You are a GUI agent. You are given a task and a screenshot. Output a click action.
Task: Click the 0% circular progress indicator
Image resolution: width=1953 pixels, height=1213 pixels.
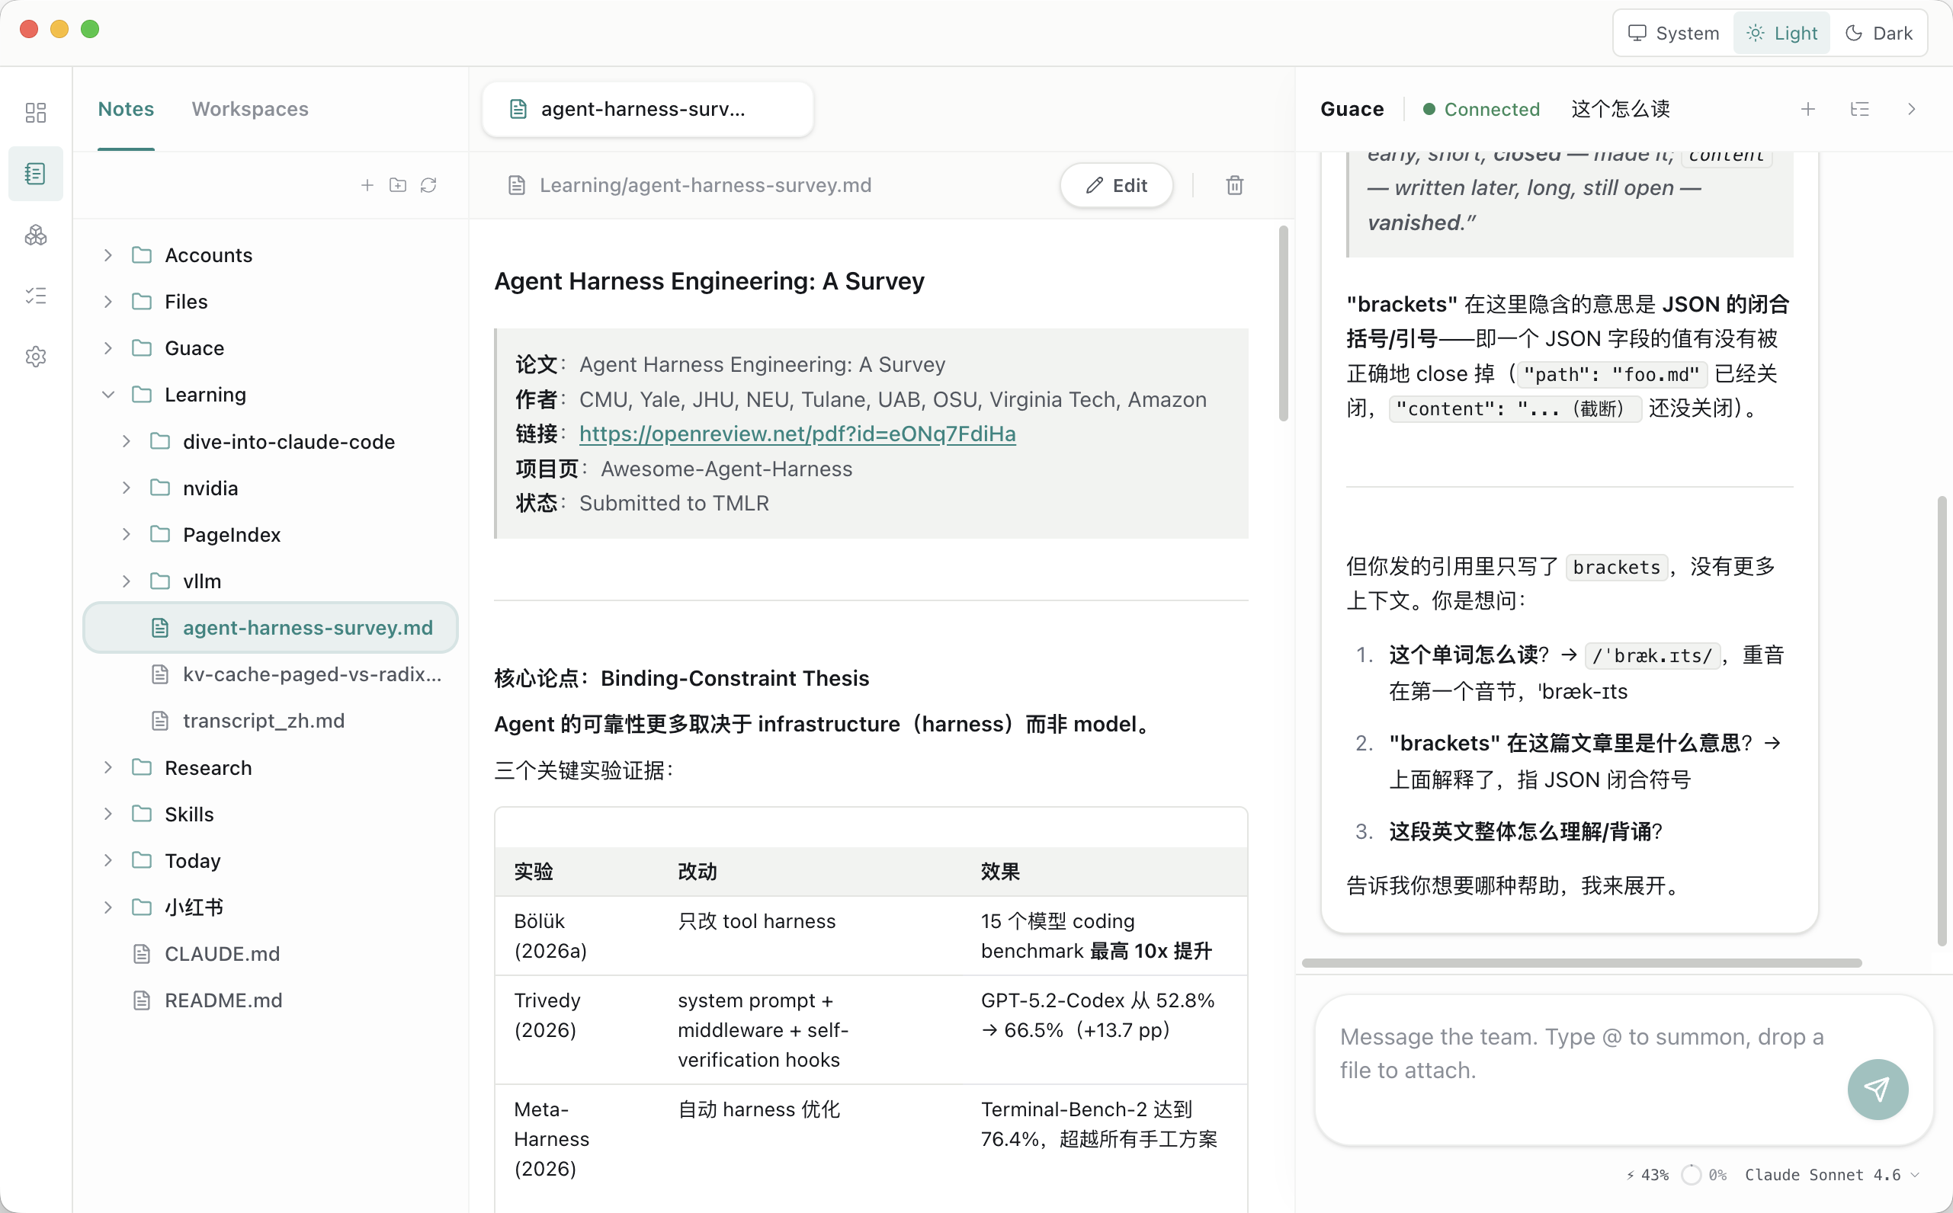click(x=1704, y=1174)
